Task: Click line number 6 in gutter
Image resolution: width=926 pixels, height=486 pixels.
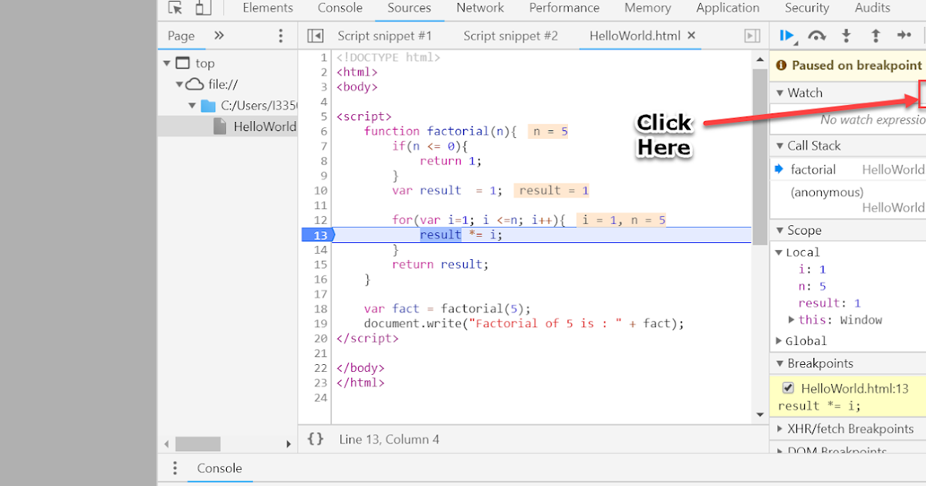Action: tap(324, 131)
